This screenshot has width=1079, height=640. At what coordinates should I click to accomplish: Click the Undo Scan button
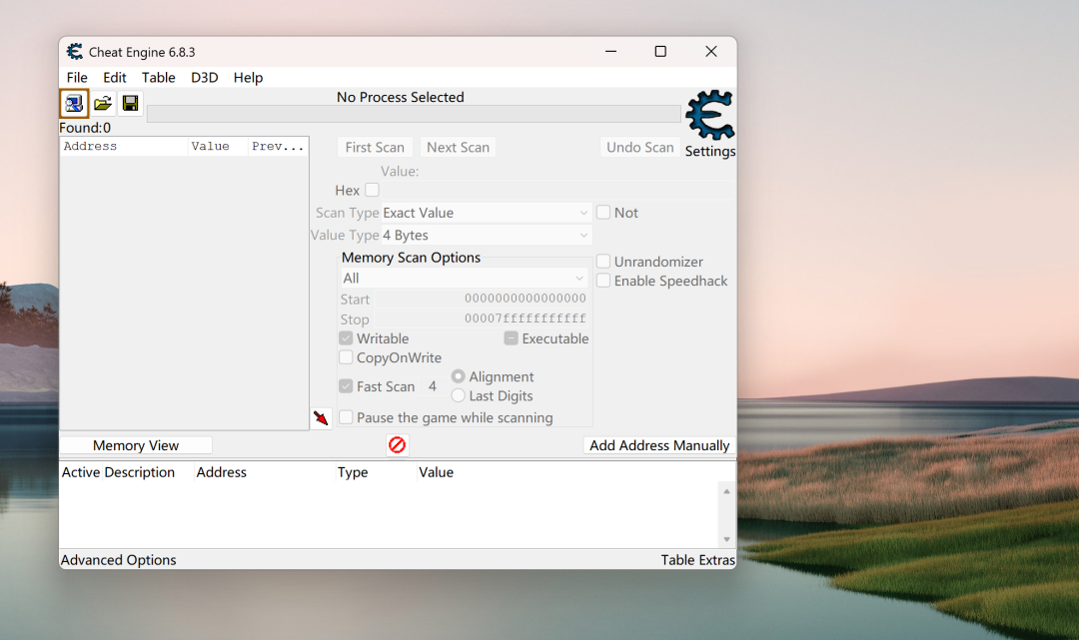(640, 147)
